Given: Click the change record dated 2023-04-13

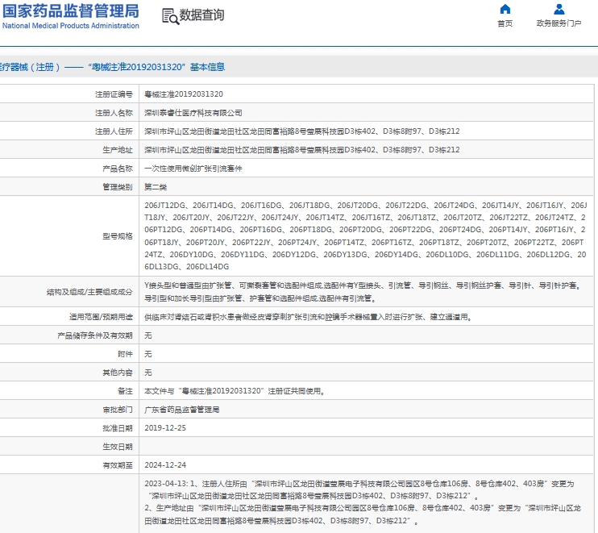Looking at the screenshot, I should [359, 490].
